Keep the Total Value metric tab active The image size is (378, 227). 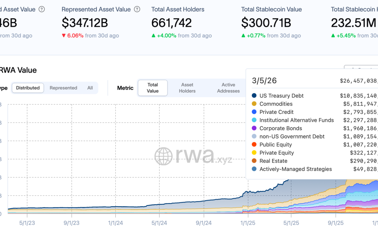coord(153,88)
